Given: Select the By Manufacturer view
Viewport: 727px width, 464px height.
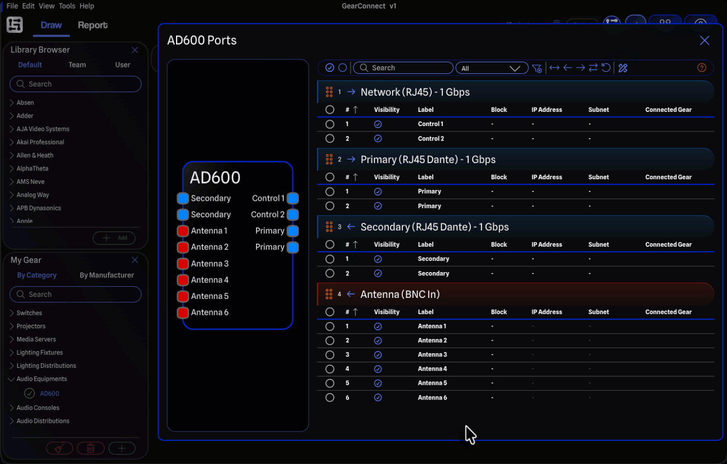Looking at the screenshot, I should pyautogui.click(x=107, y=275).
